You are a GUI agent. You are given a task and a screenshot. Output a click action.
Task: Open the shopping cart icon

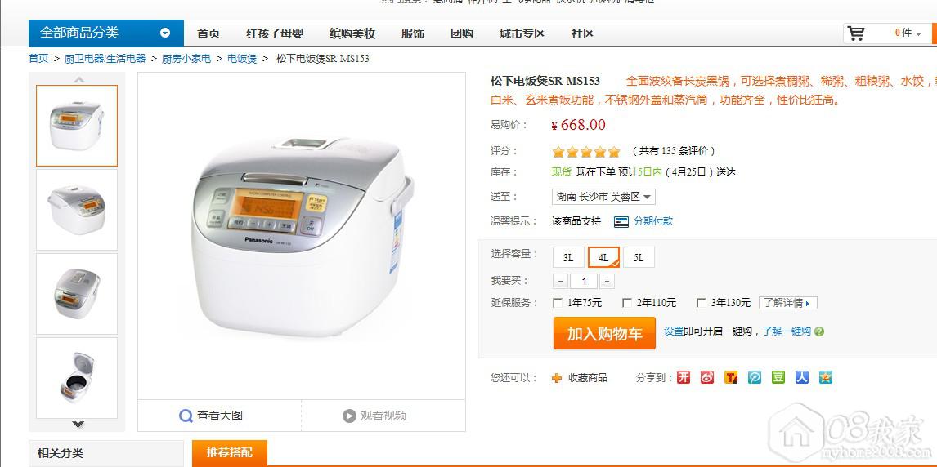pos(856,33)
